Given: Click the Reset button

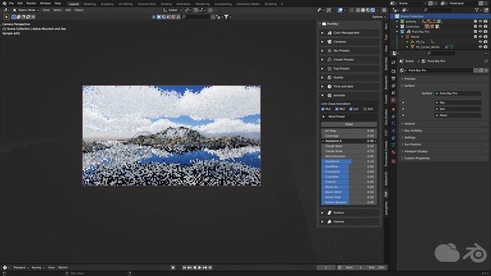Looking at the screenshot, I should [349, 124].
